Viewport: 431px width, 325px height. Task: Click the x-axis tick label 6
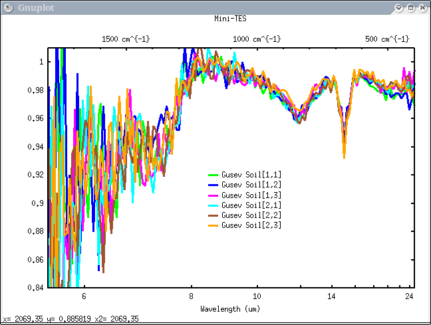84,296
